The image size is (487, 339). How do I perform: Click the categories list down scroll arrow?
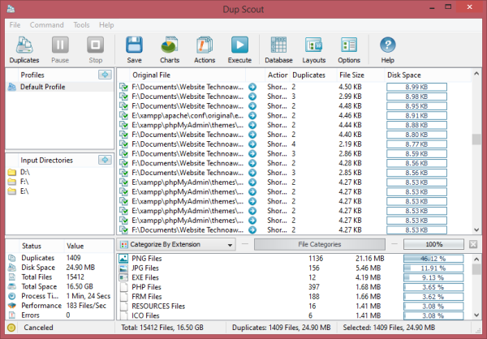click(x=476, y=315)
